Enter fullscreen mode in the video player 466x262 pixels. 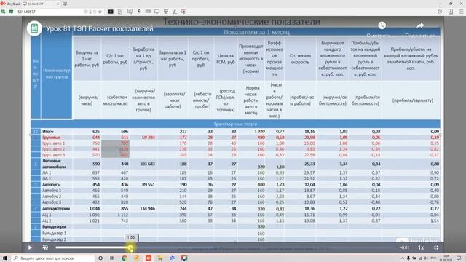436,247
